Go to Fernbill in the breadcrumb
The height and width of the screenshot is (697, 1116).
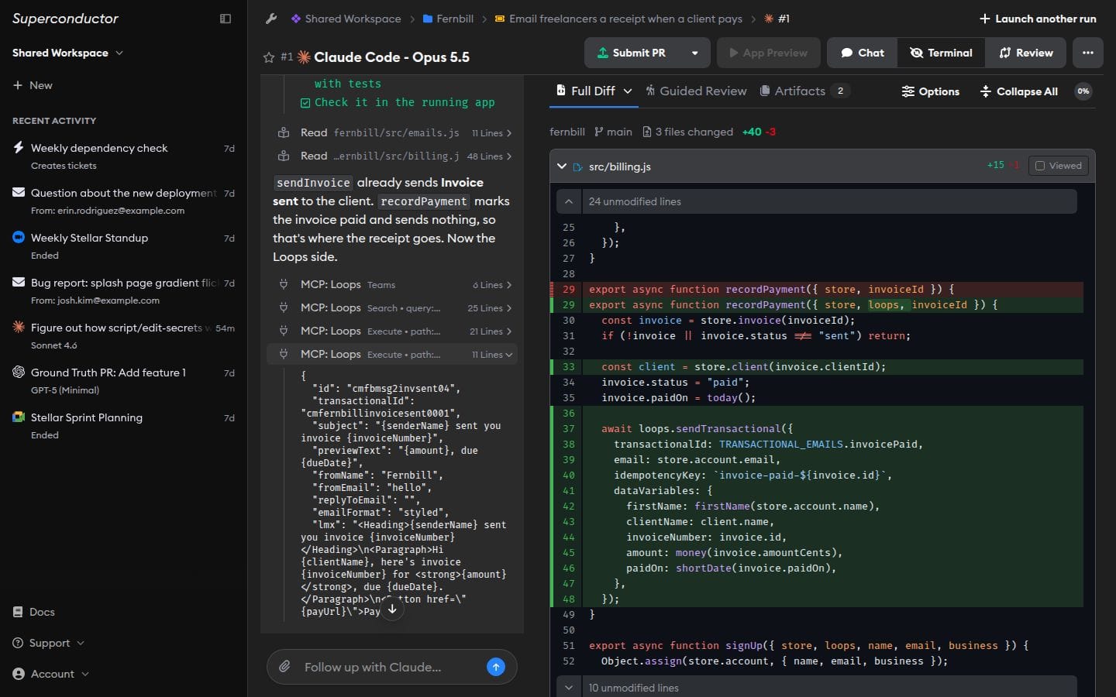click(448, 19)
